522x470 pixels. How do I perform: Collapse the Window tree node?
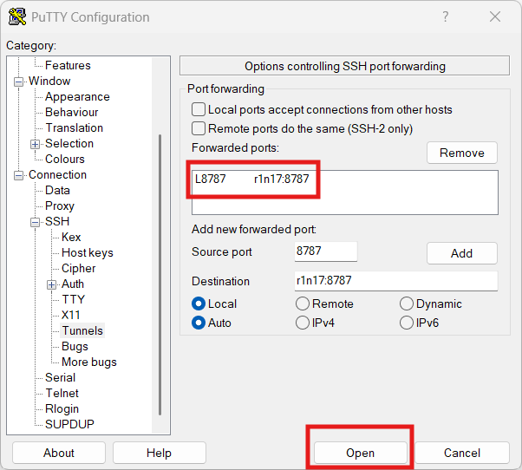19,82
